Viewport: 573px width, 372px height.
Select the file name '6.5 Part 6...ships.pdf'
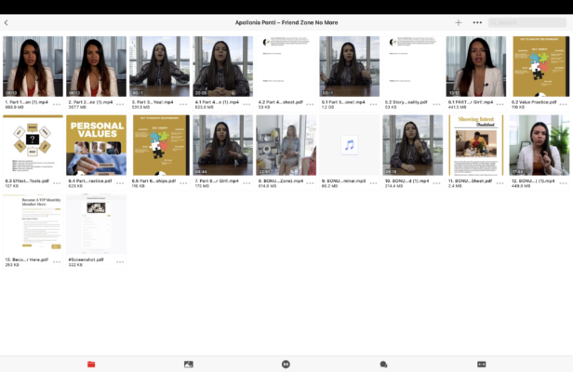[153, 180]
